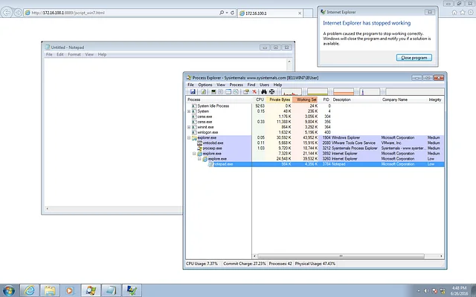Open Windows Media Player from taskbar
This screenshot has height=297, width=476.
click(x=70, y=289)
